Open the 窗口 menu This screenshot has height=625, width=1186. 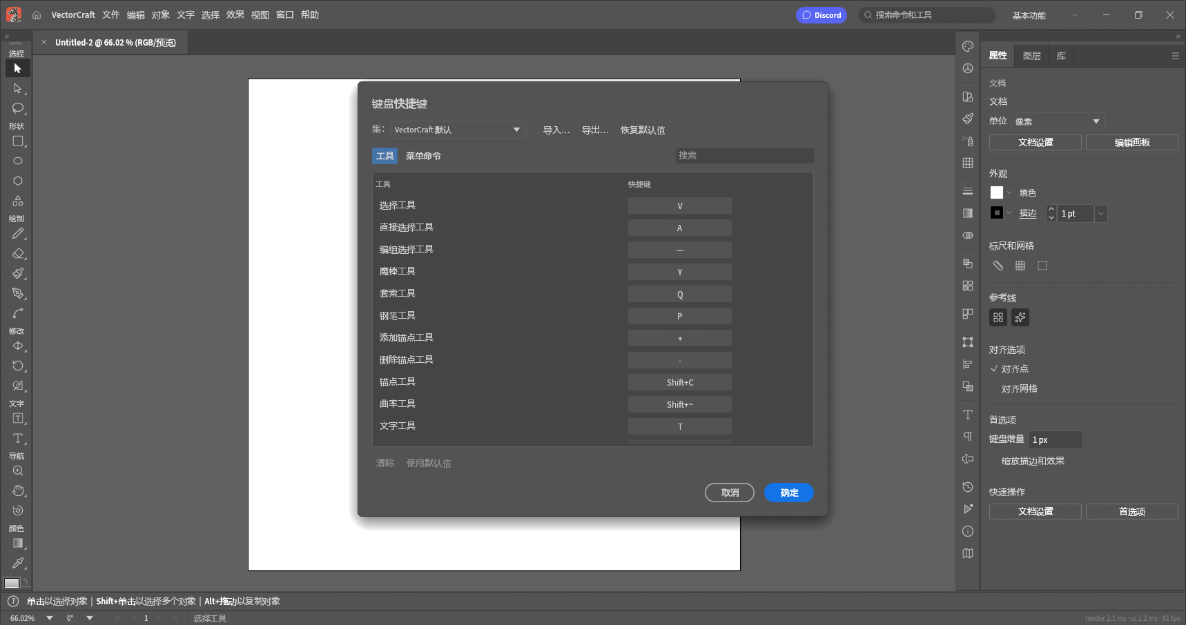point(285,14)
